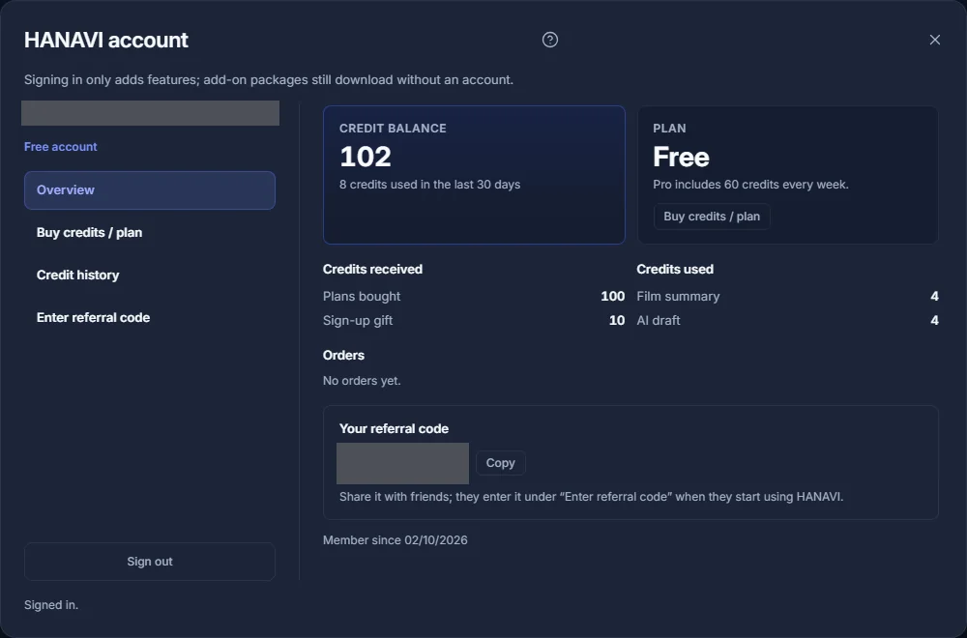Click the AI draft row label

(x=658, y=321)
